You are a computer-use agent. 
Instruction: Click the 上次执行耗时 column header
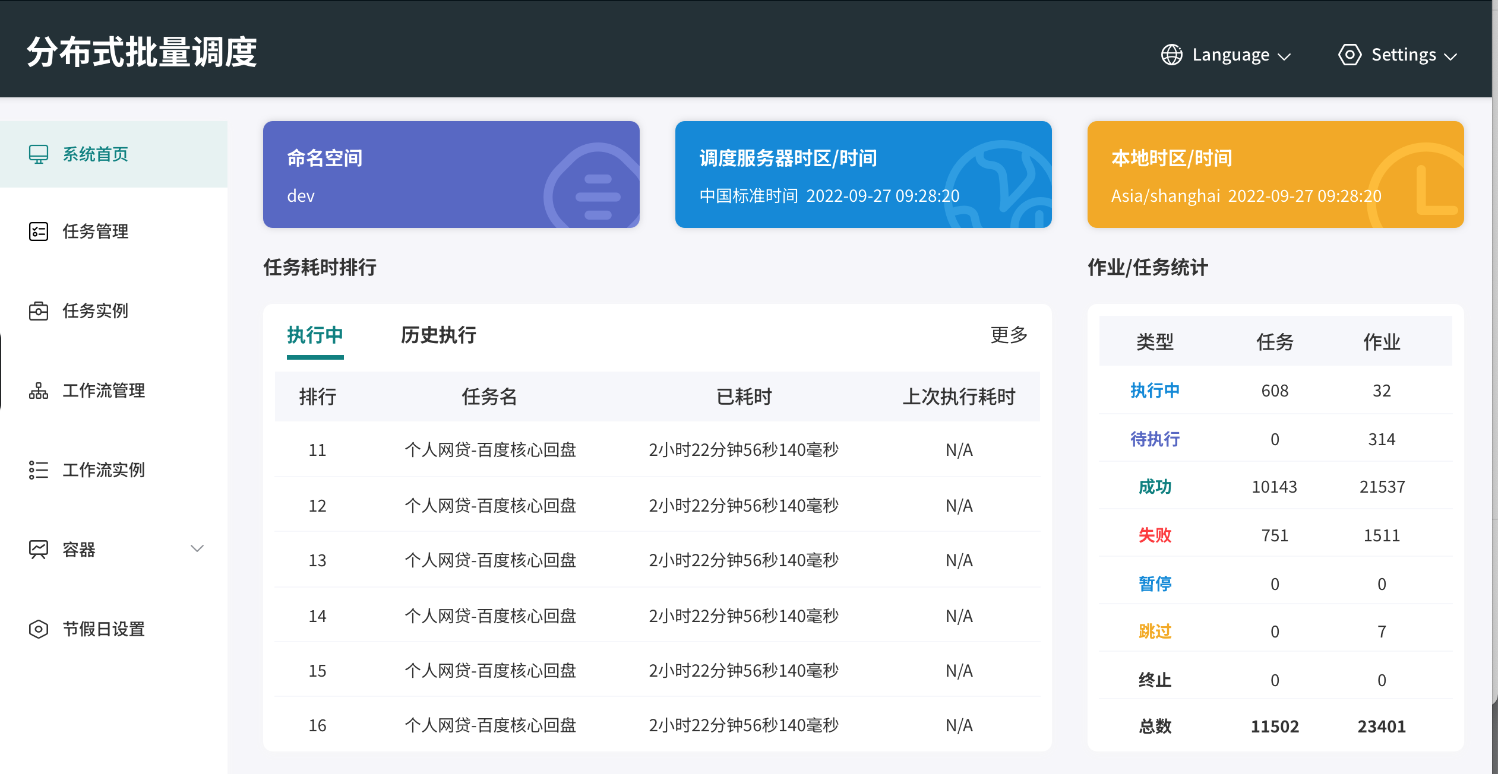pyautogui.click(x=959, y=396)
